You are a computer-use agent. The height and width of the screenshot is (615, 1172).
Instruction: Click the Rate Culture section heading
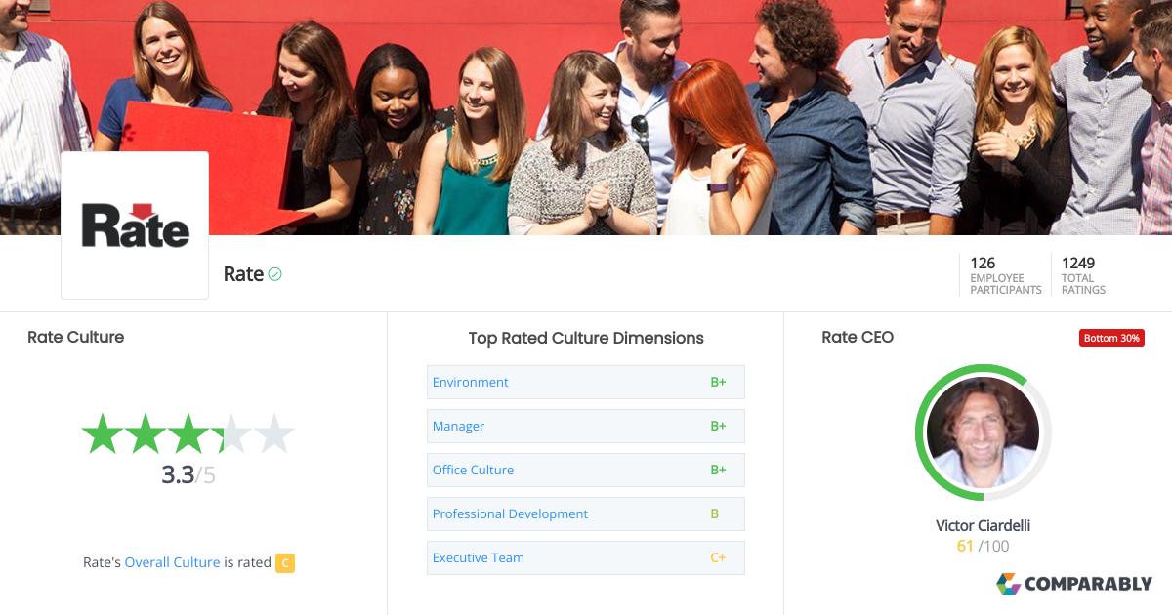click(75, 337)
